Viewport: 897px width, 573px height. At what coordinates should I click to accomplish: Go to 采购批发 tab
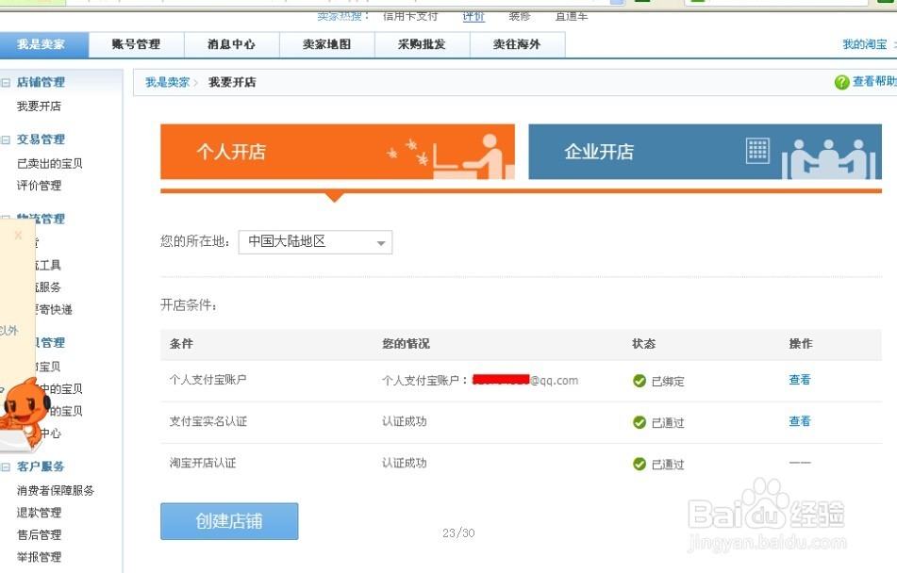422,44
